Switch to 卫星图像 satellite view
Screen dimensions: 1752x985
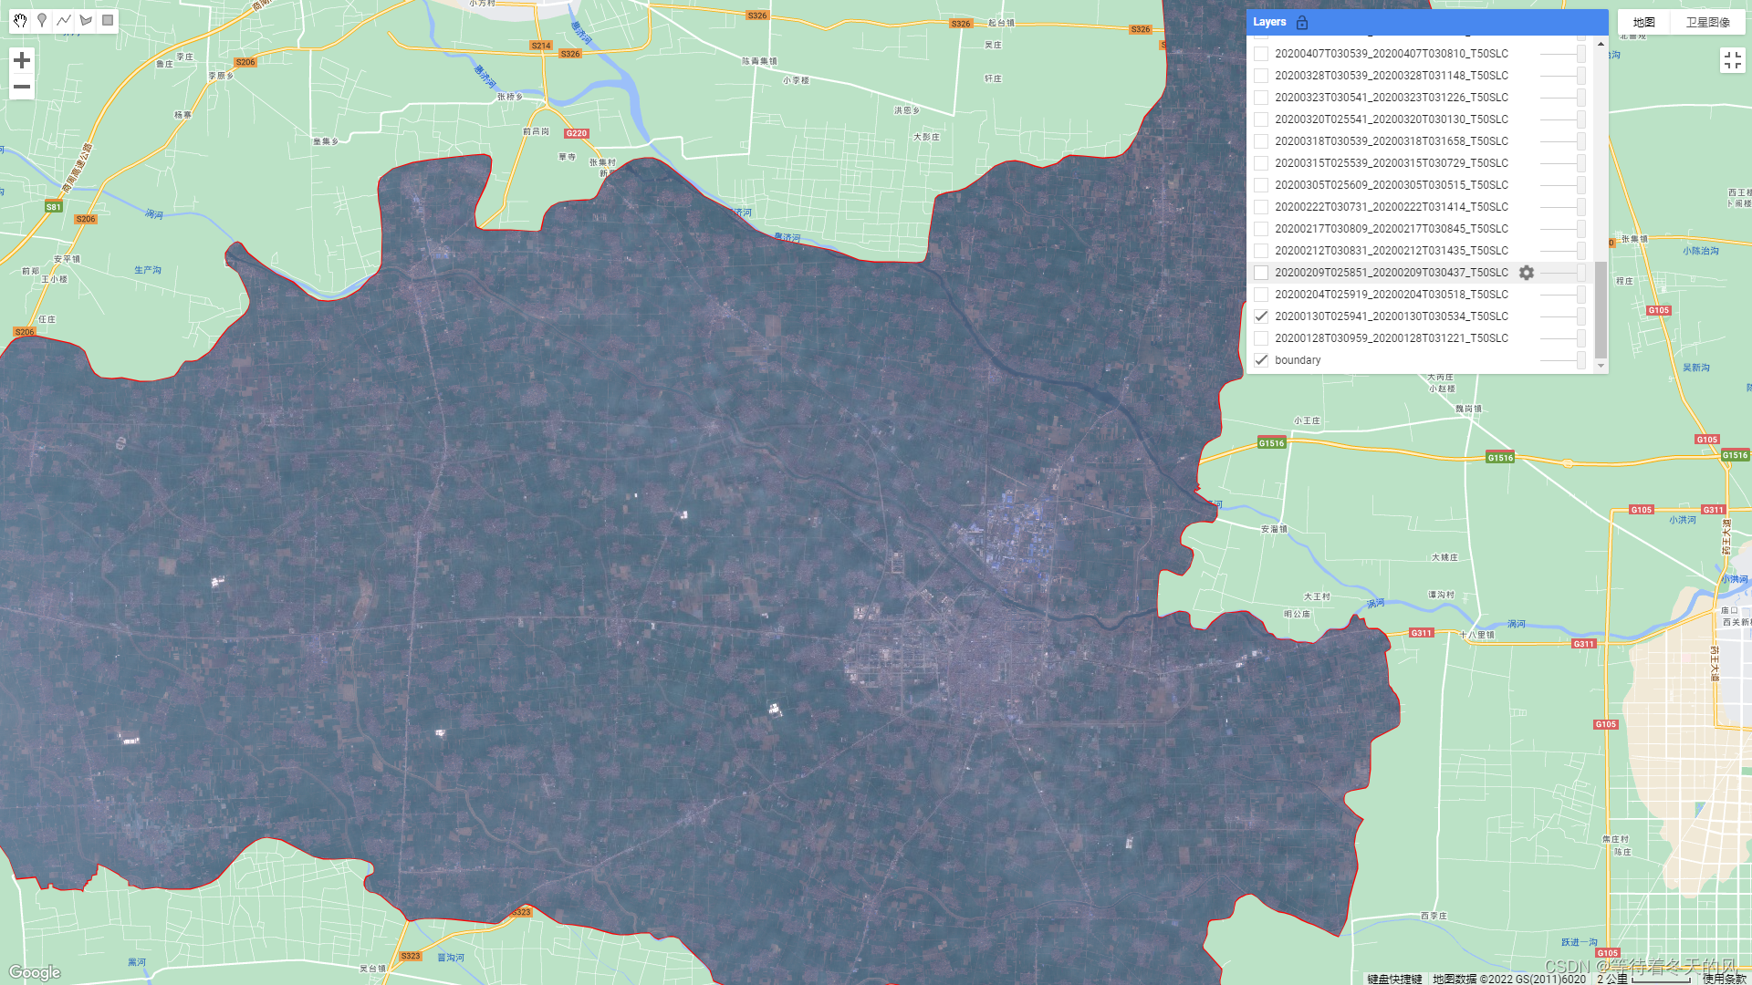pyautogui.click(x=1707, y=22)
